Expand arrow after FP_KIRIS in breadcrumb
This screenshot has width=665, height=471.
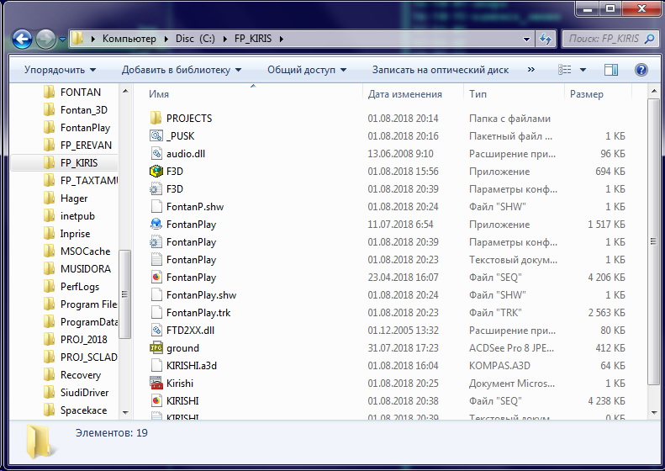(x=281, y=39)
